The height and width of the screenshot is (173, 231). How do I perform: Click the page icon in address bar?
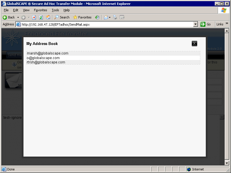[19, 24]
